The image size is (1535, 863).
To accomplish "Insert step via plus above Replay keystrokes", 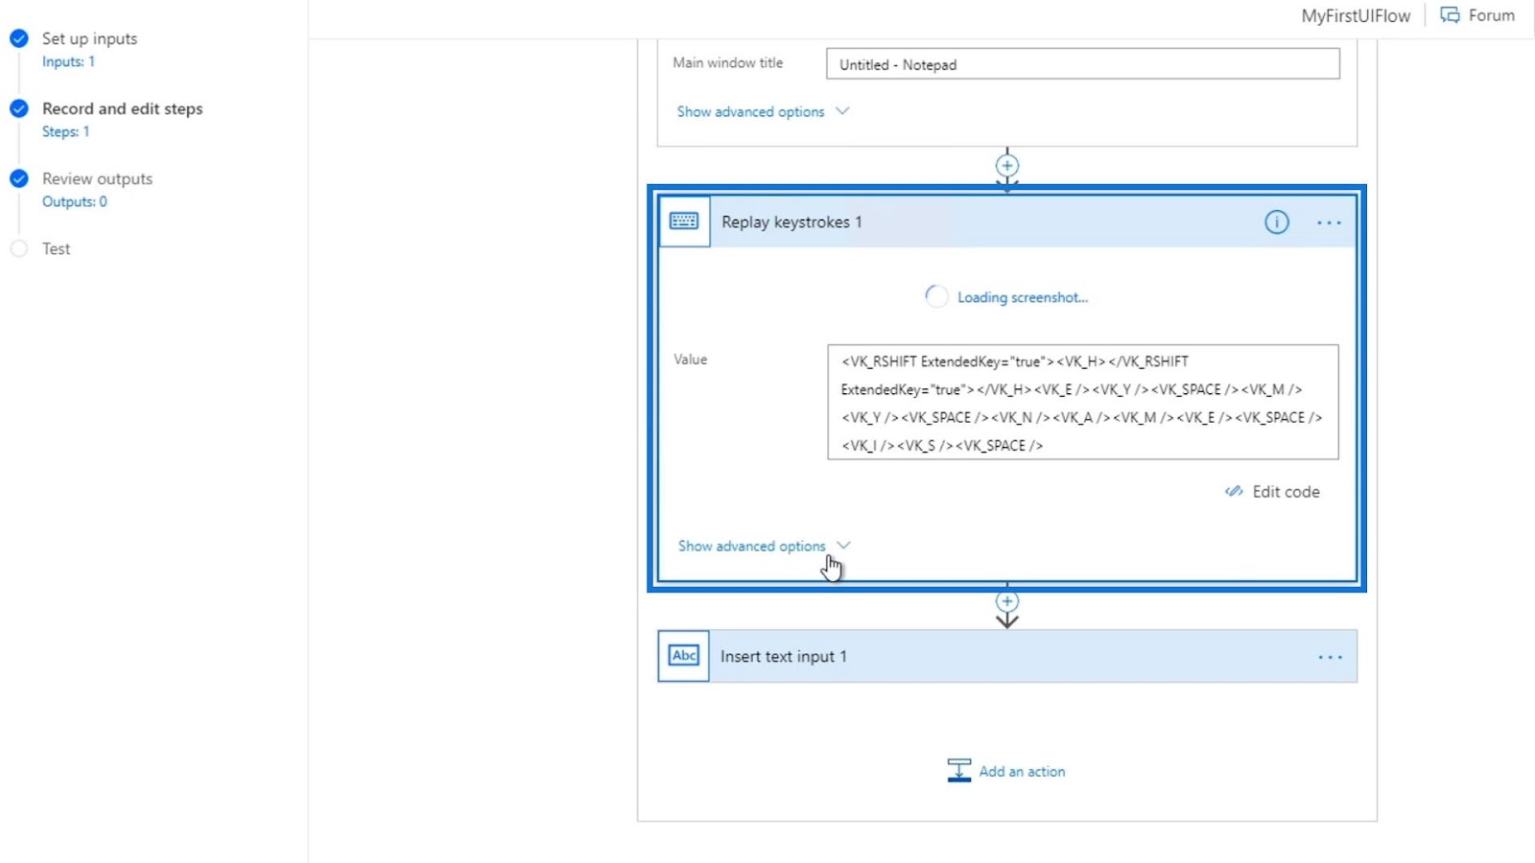I will click(x=1006, y=165).
